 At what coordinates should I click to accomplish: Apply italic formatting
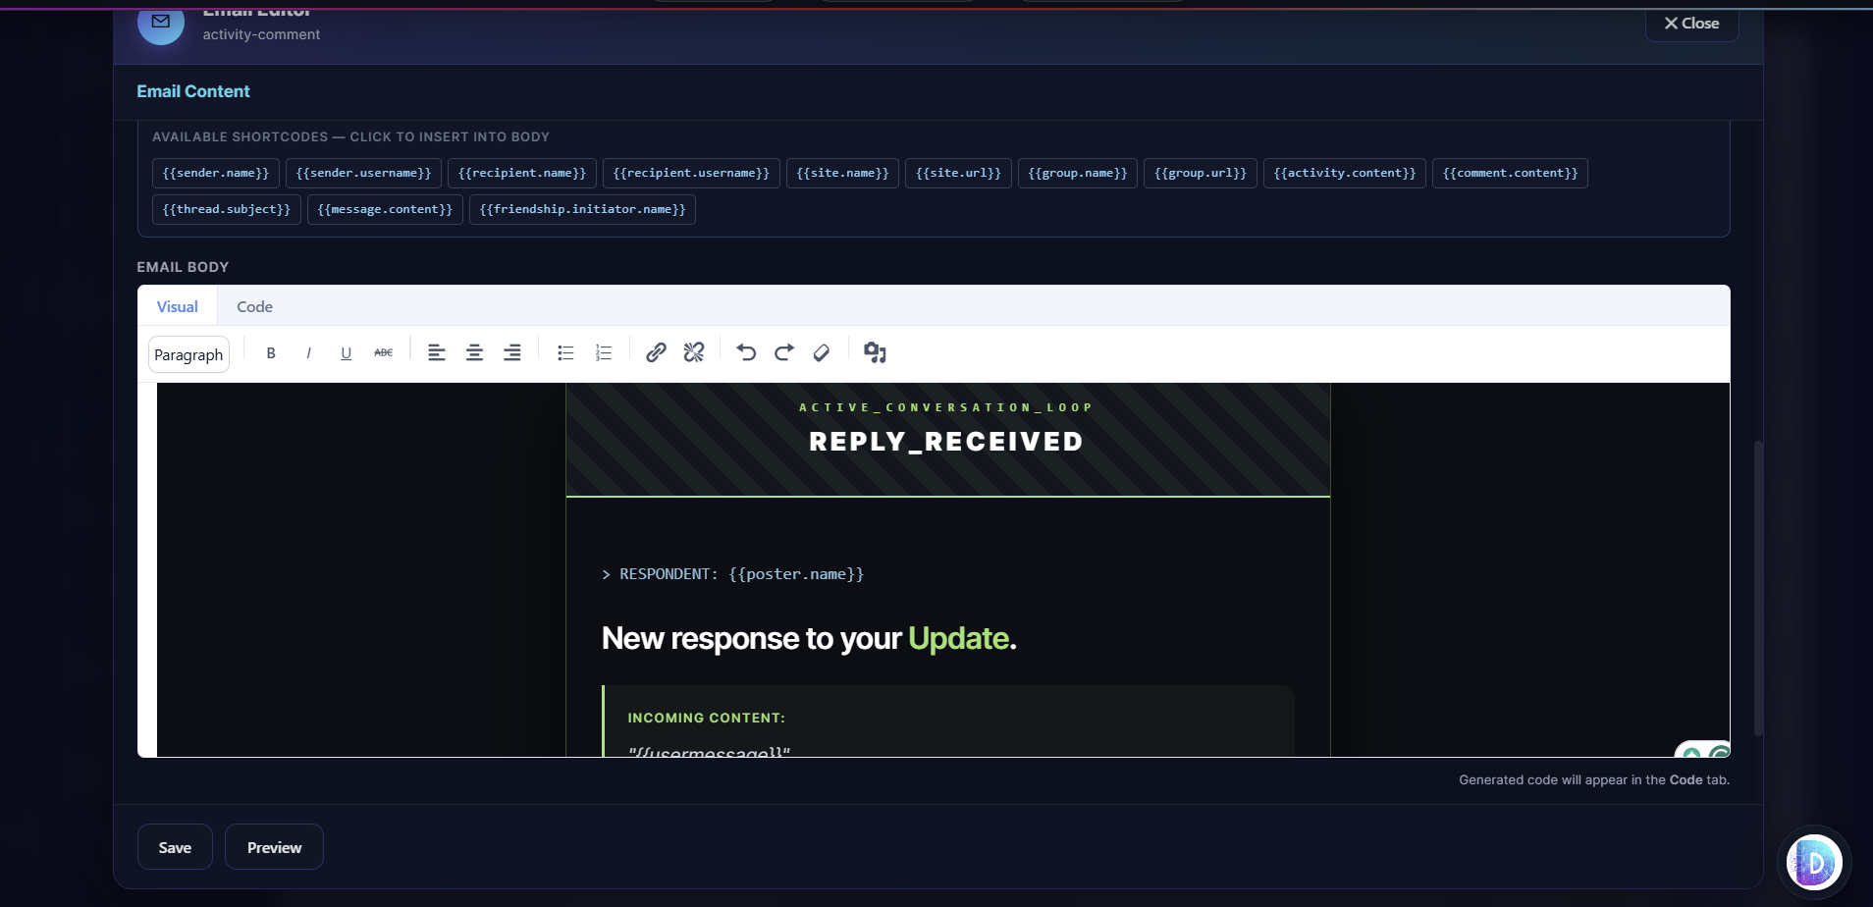(308, 353)
